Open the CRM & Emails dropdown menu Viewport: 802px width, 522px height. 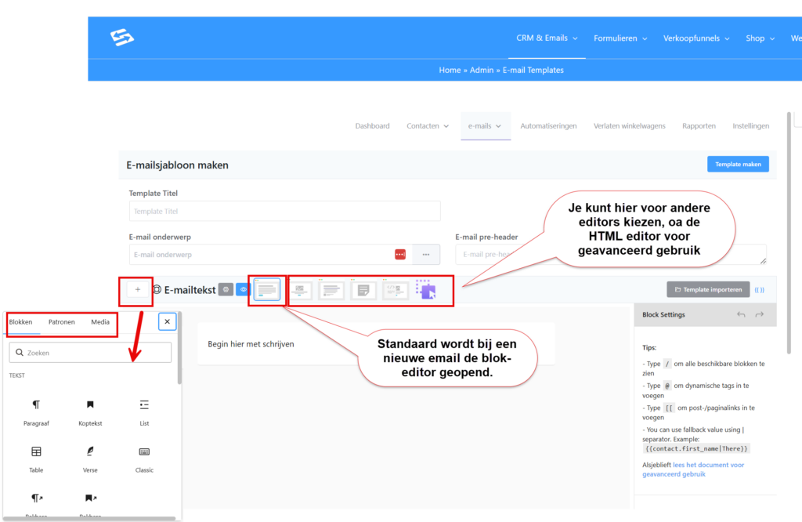tap(547, 38)
